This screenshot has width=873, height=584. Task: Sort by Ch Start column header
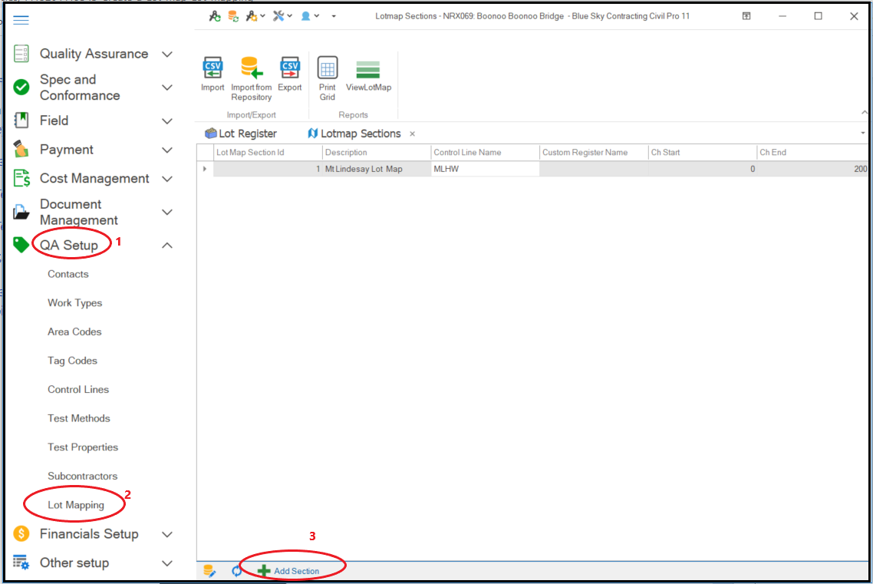[x=702, y=152]
